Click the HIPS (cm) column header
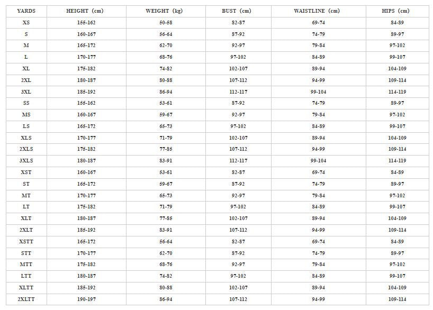The height and width of the screenshot is (310, 433). (x=397, y=11)
